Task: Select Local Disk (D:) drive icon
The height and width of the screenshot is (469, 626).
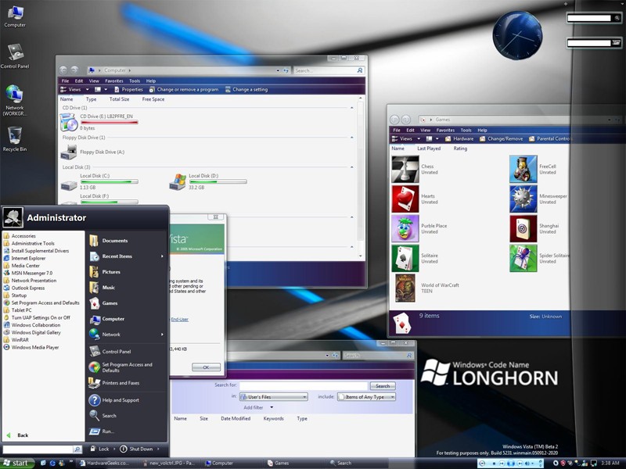Action: coord(178,182)
